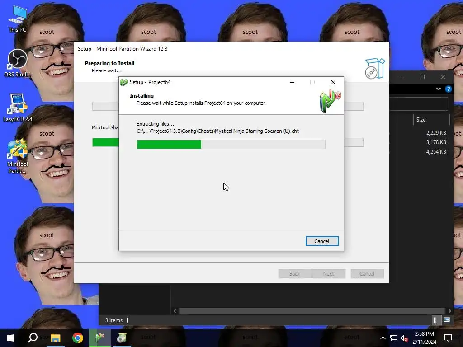Open the Windows Start menu
The width and height of the screenshot is (463, 347).
[11, 338]
